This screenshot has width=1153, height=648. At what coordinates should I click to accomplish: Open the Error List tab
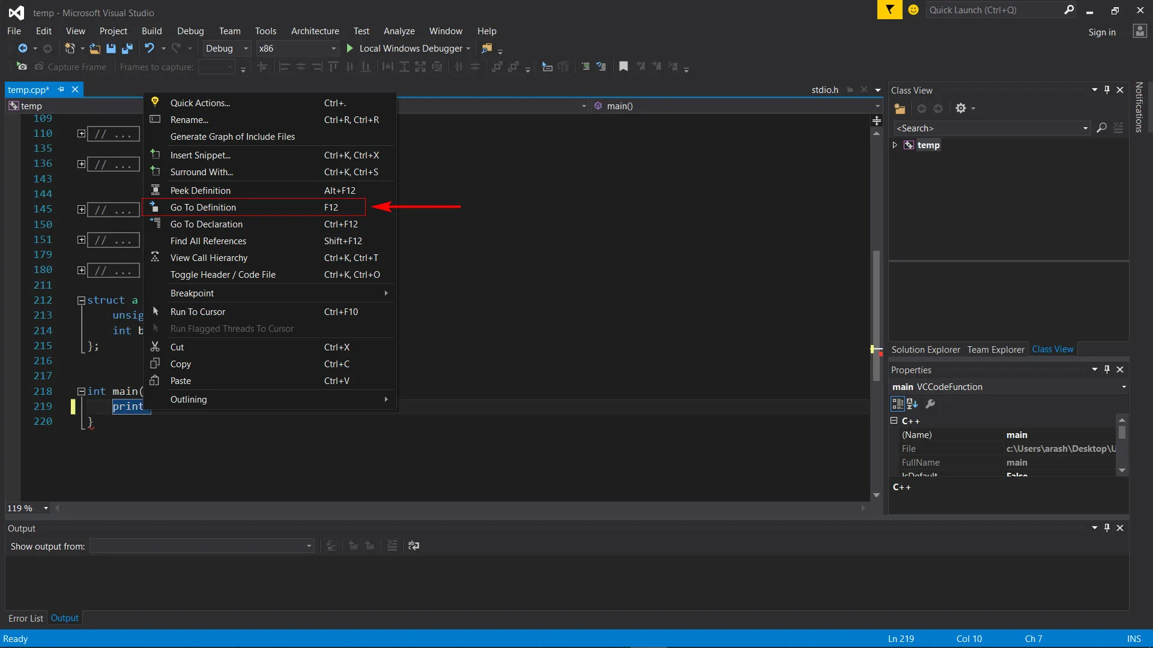[26, 618]
